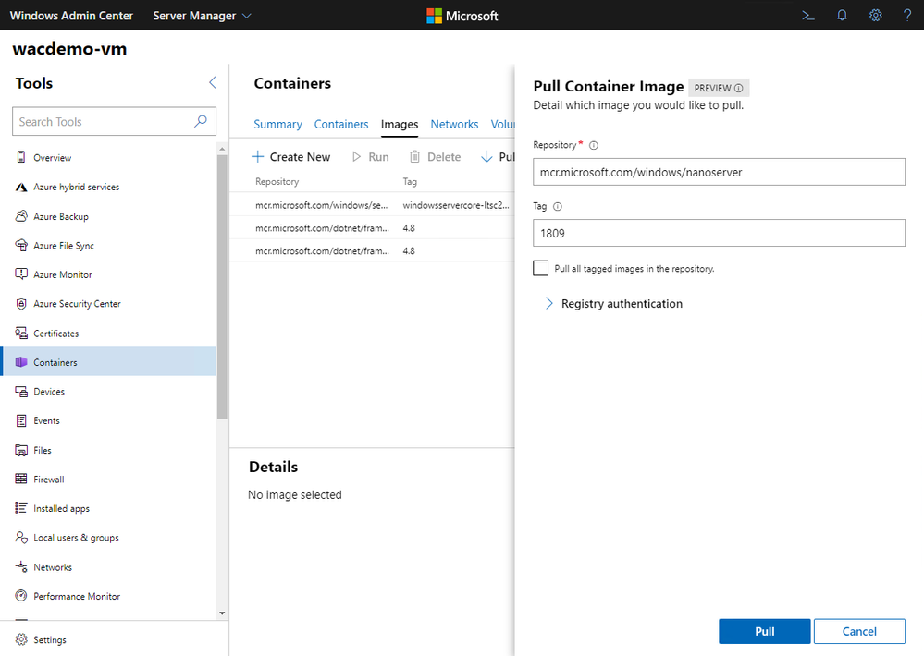
Task: Open Settings at sidebar bottom
Action: [x=41, y=639]
